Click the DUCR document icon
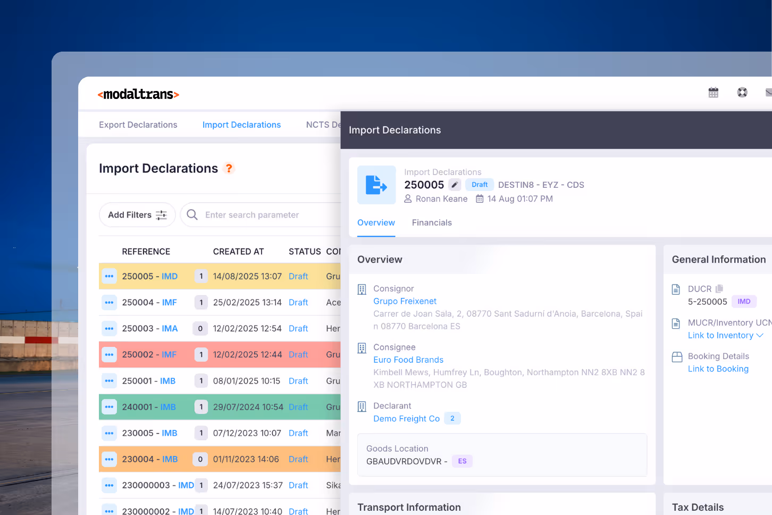This screenshot has width=772, height=515. pos(676,289)
